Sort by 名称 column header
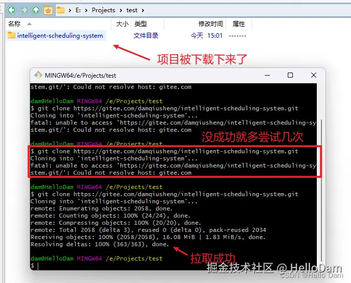This screenshot has height=283, width=351. coord(14,23)
